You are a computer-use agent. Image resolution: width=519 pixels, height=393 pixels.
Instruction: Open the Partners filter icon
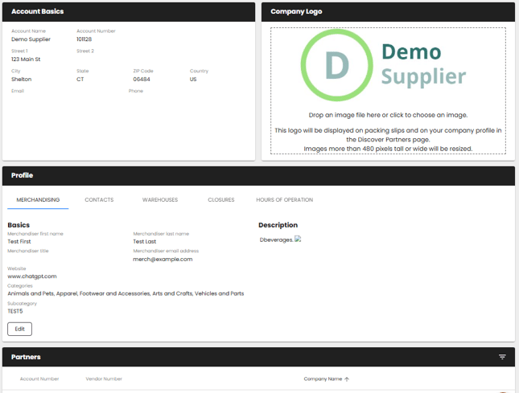tap(502, 357)
